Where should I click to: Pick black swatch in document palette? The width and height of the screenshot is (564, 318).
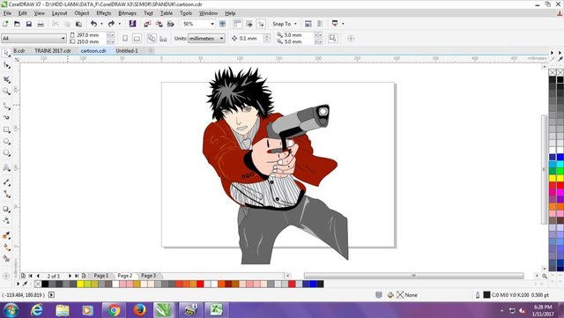tap(45, 285)
